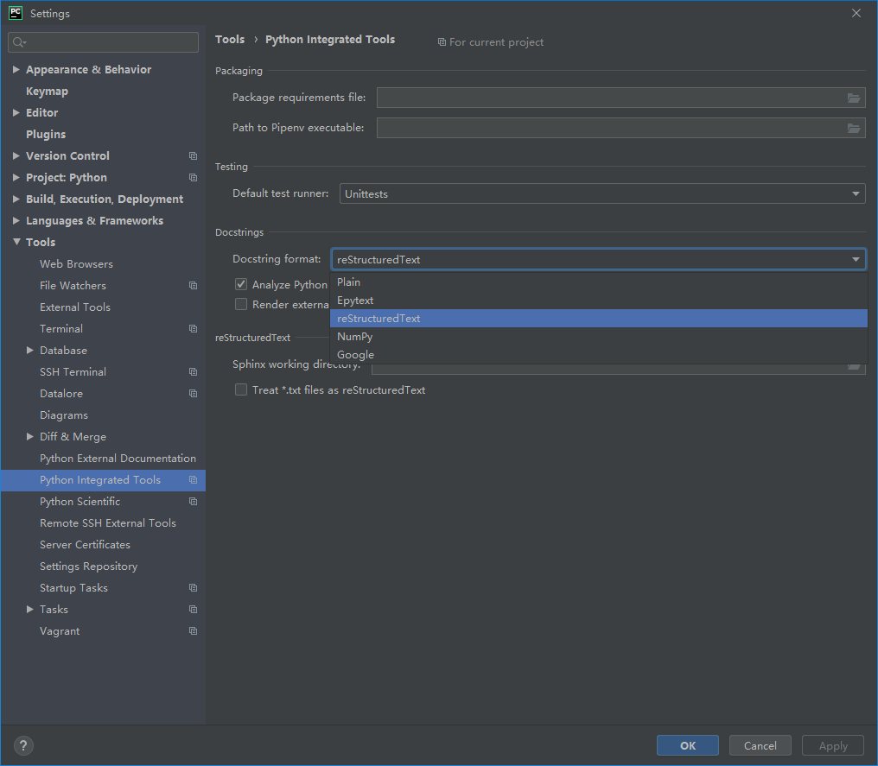
Task: Open Web Browsers settings
Action: pyautogui.click(x=76, y=264)
